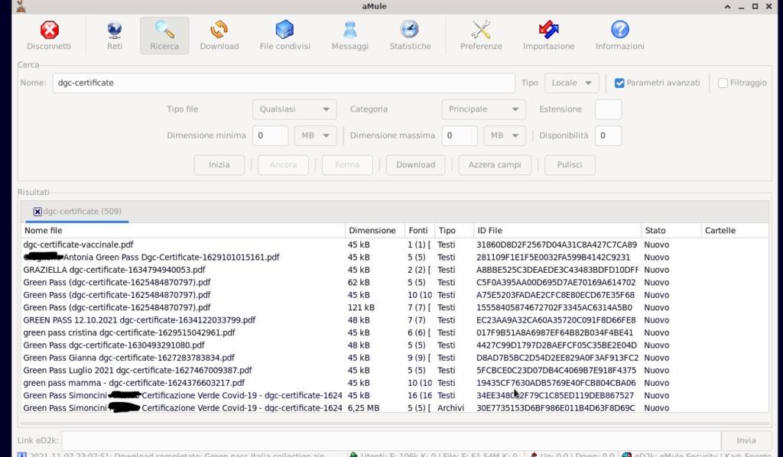Sort results by Dimensione column header
This screenshot has width=783, height=457.
372,230
